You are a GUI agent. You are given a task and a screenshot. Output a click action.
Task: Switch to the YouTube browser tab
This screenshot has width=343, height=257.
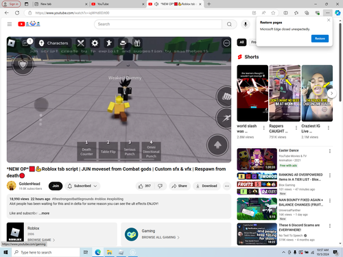click(117, 4)
